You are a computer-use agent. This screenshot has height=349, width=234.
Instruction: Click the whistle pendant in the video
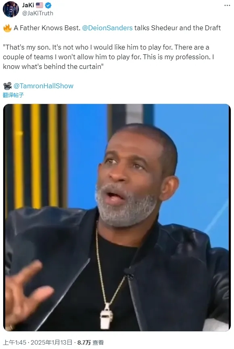[107, 316]
